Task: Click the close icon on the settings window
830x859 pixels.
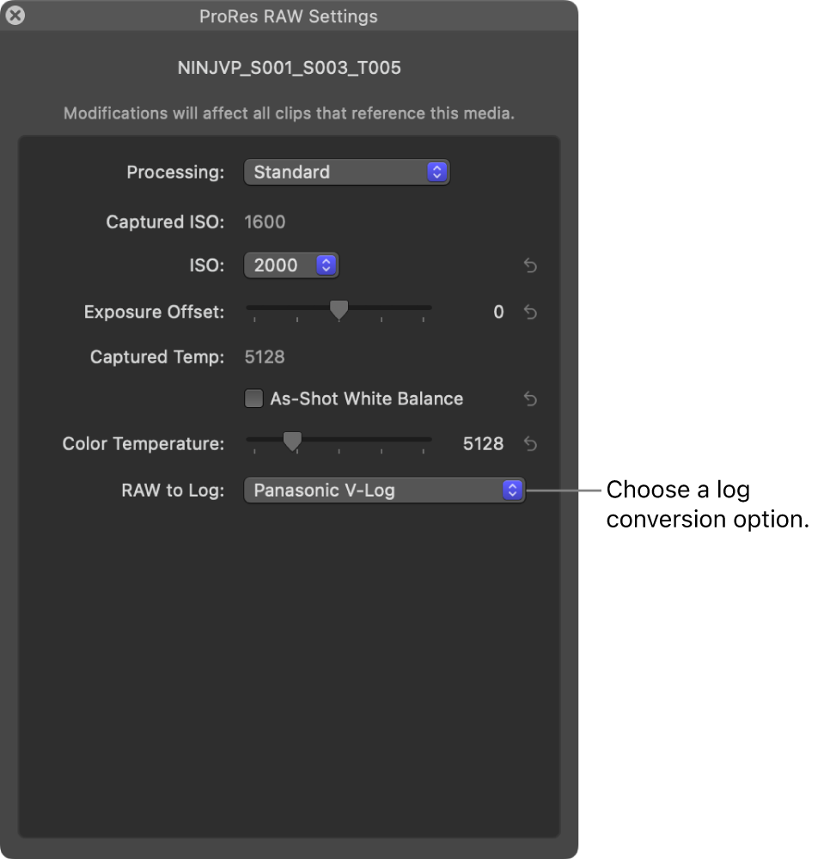Action: pos(15,15)
